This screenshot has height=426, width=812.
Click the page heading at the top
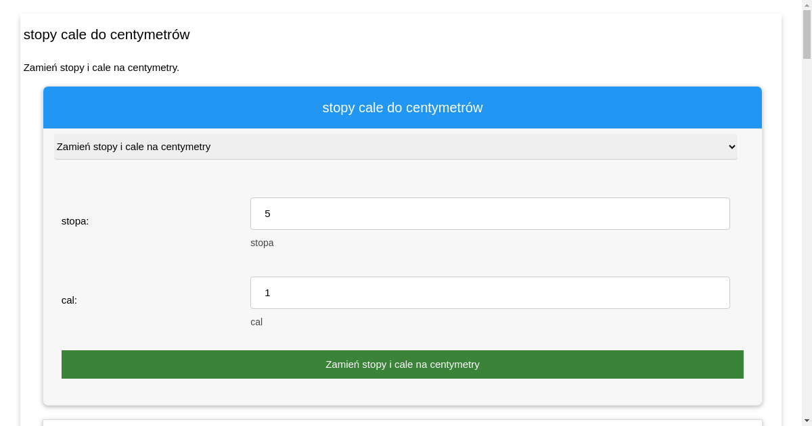click(x=106, y=34)
